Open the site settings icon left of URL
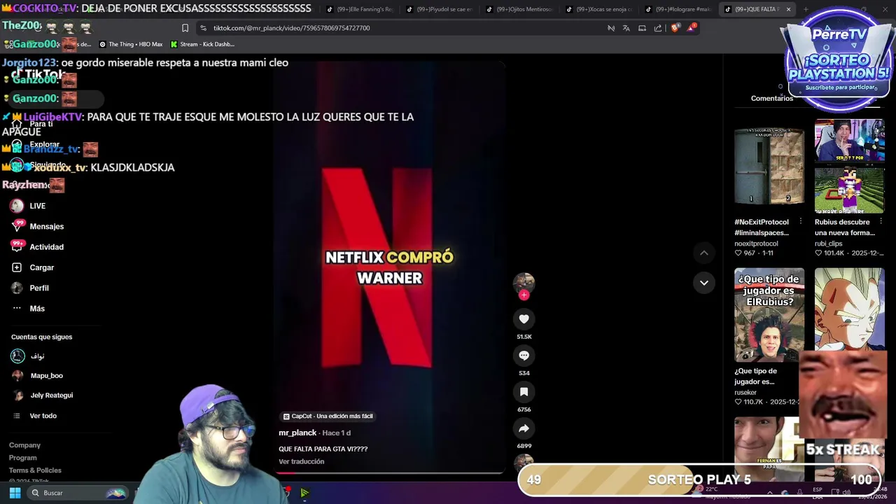Screen dimensions: 896x504 point(203,28)
